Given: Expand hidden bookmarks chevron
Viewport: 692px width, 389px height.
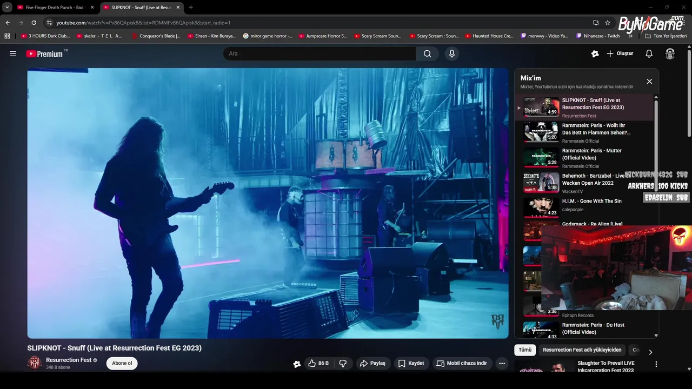Looking at the screenshot, I should tap(630, 36).
